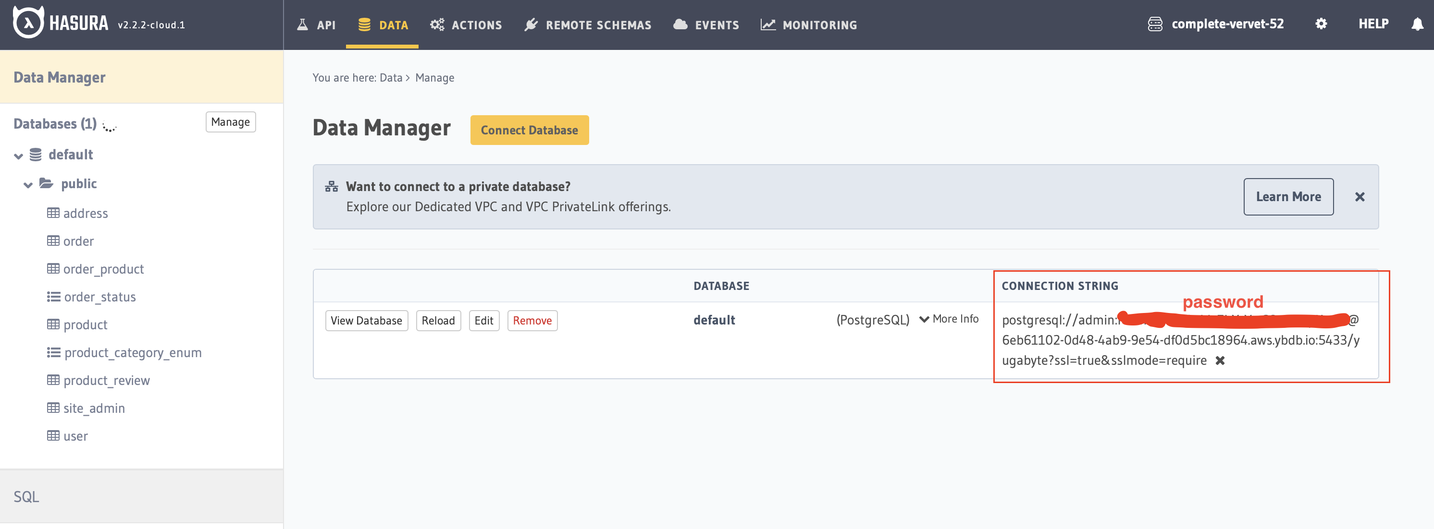The width and height of the screenshot is (1434, 529).
Task: Click the product_review table icon
Action: coord(53,380)
